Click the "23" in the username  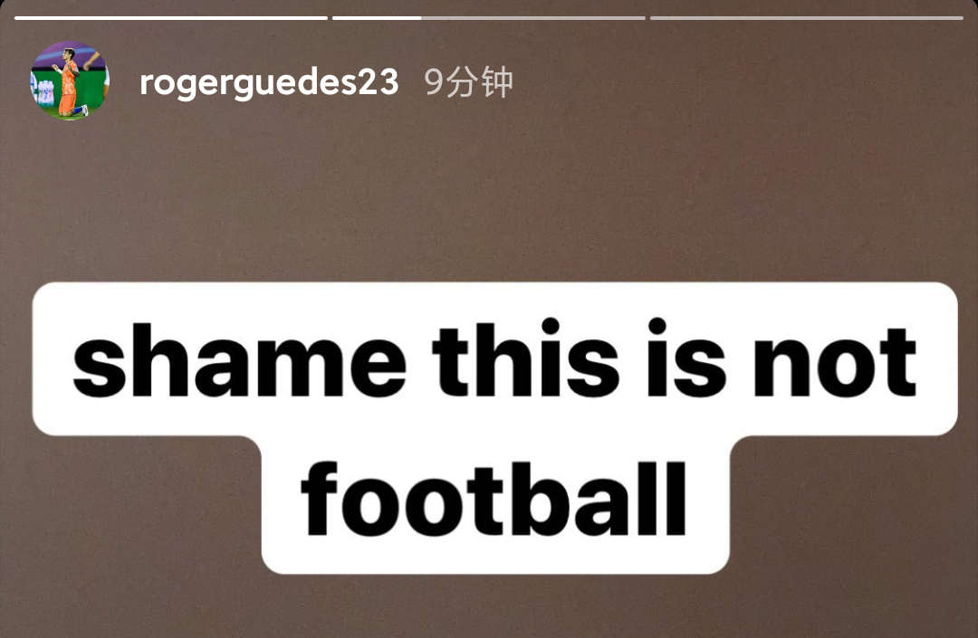378,82
